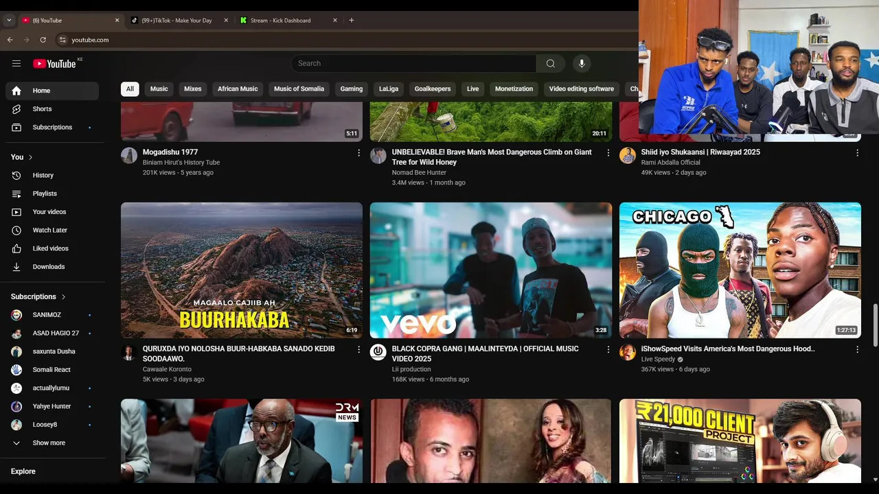Close the YouTube browser tab
The image size is (879, 494).
pos(117,20)
